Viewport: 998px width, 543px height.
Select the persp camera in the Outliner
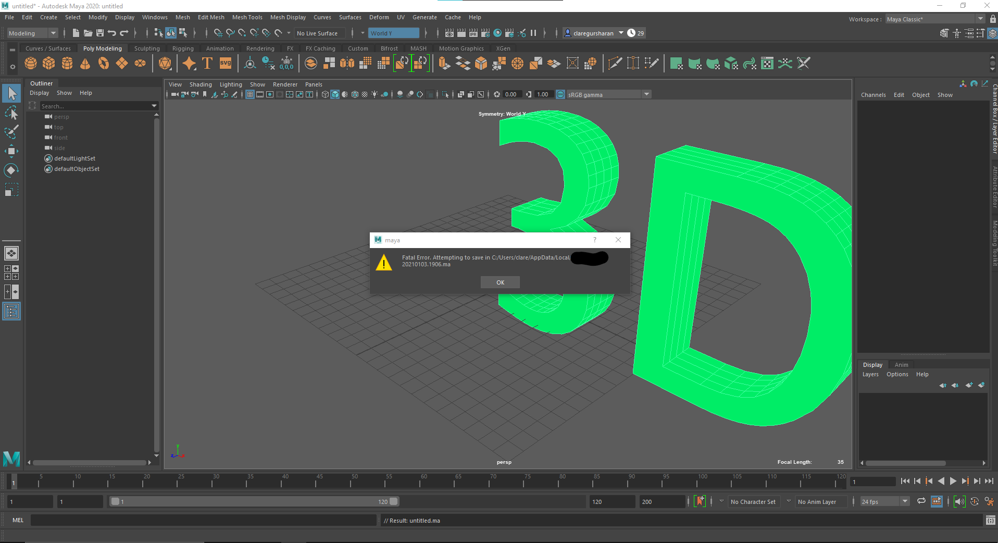tap(62, 117)
